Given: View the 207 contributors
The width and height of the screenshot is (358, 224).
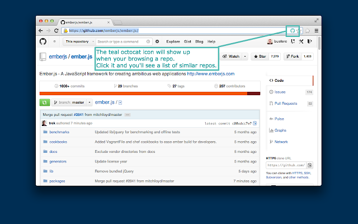Looking at the screenshot, I should coord(229,86).
